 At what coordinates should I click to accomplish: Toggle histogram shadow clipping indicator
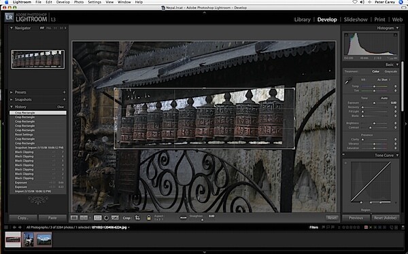[x=346, y=35]
